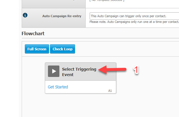The image size is (179, 117).
Task: Click the 'Please note' helper text
Action: click(134, 22)
